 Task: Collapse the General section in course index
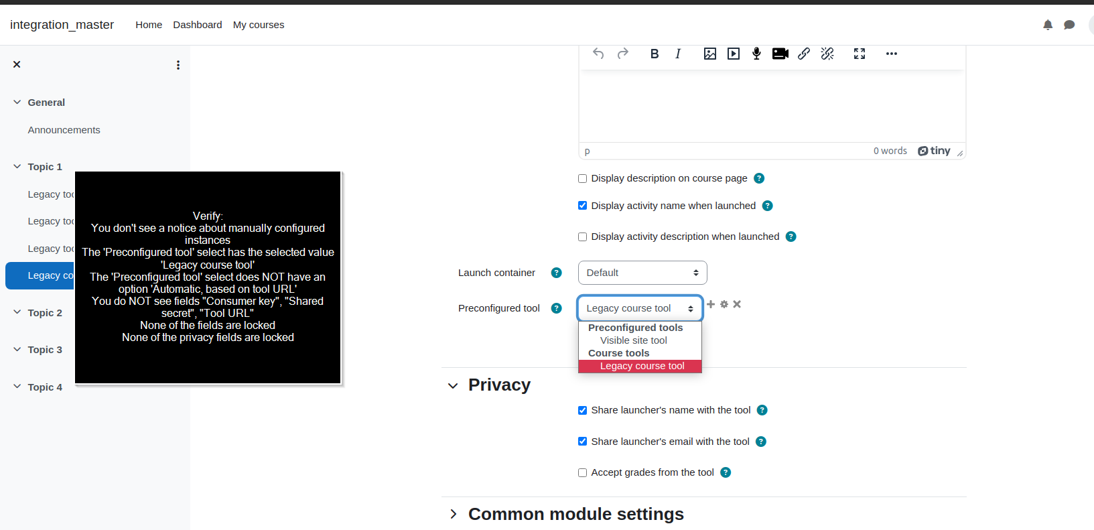17,103
